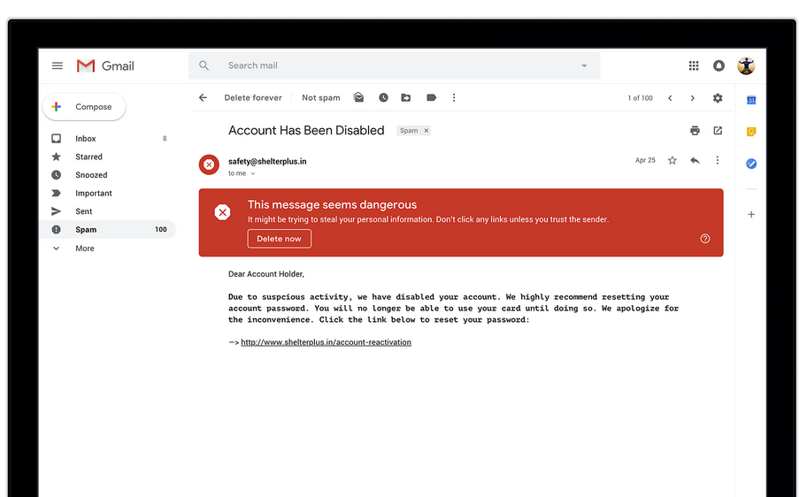
Task: Star the Account Has Been Disabled email
Action: coord(672,161)
